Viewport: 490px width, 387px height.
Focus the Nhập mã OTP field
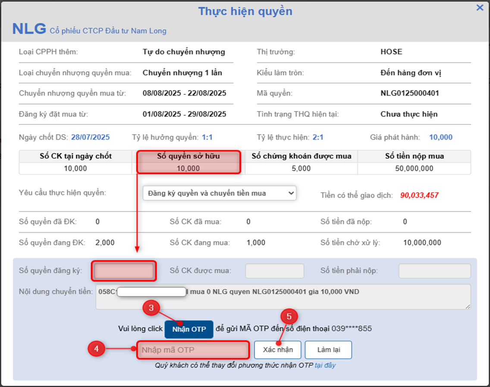coord(193,350)
